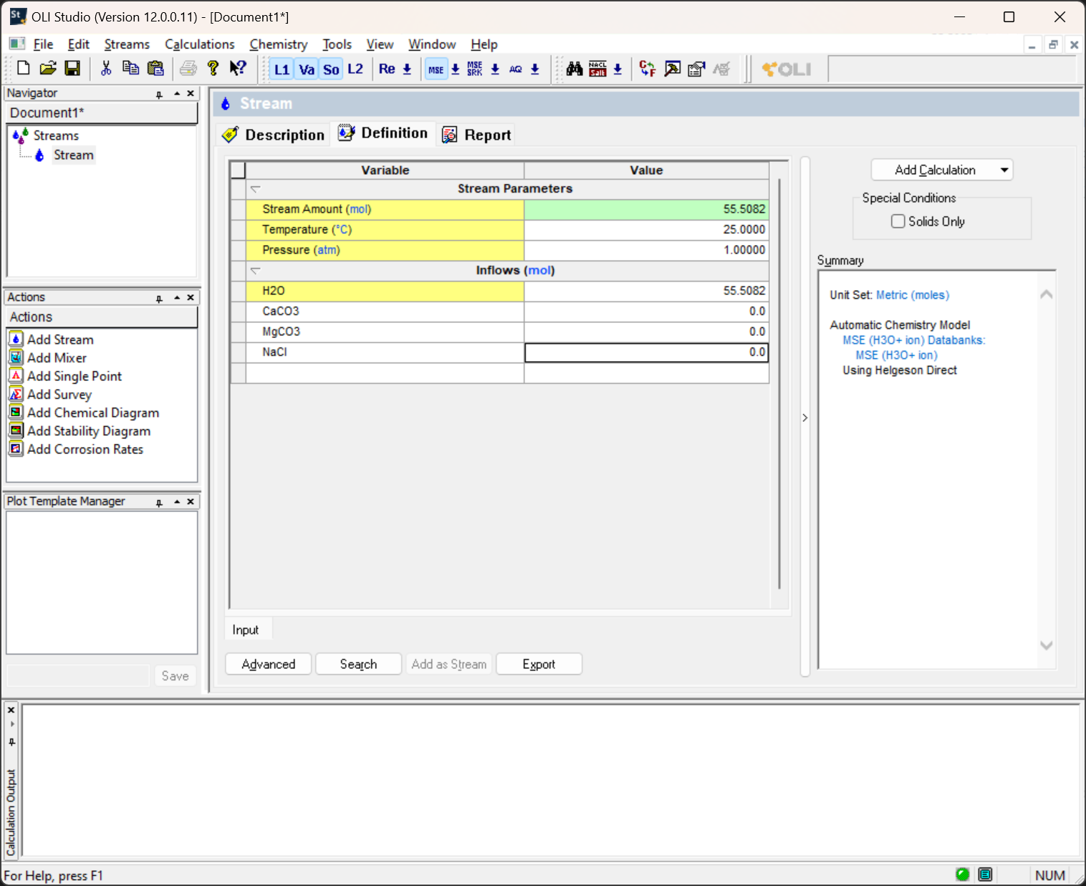Click the mol units link in Inflows header
1086x886 pixels.
pos(540,271)
